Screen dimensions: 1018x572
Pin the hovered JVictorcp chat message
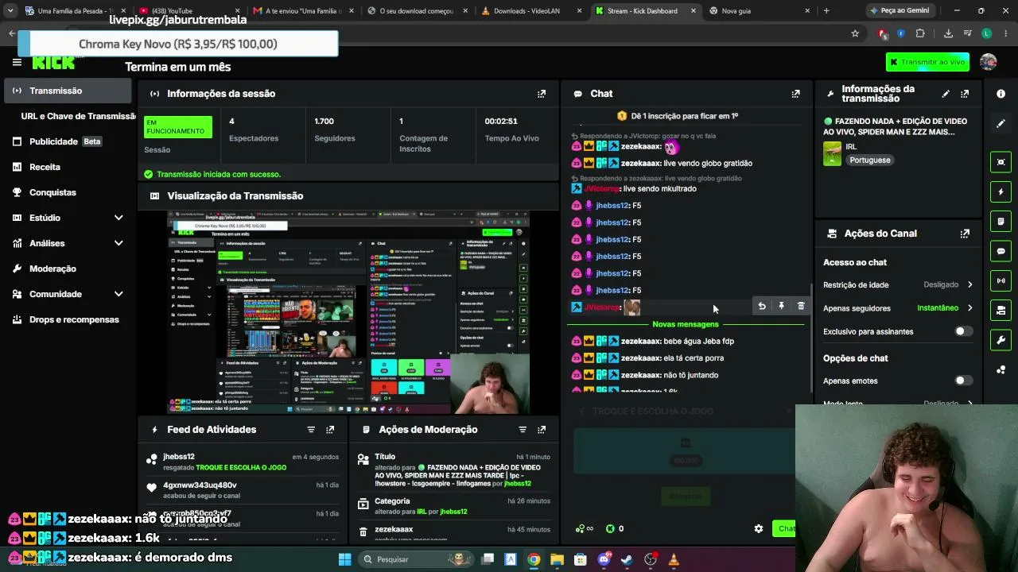781,307
